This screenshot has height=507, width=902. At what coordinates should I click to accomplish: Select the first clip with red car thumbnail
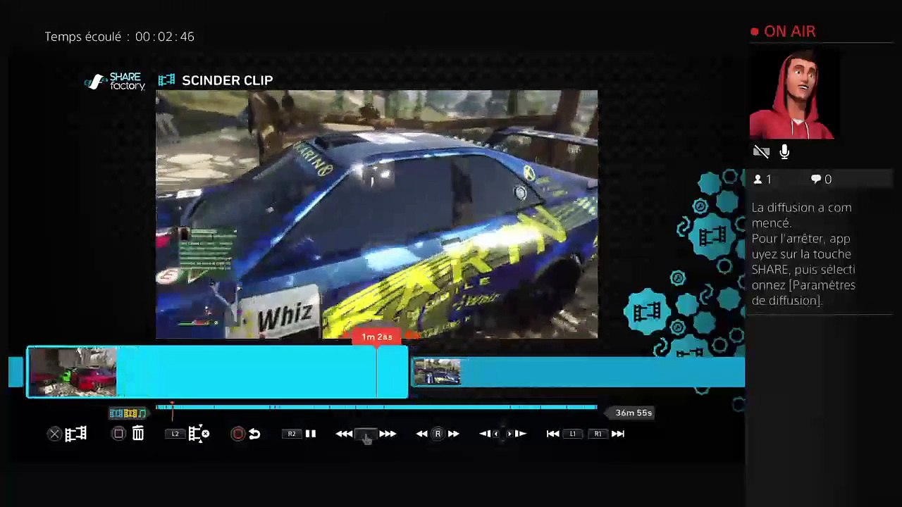[x=217, y=372]
